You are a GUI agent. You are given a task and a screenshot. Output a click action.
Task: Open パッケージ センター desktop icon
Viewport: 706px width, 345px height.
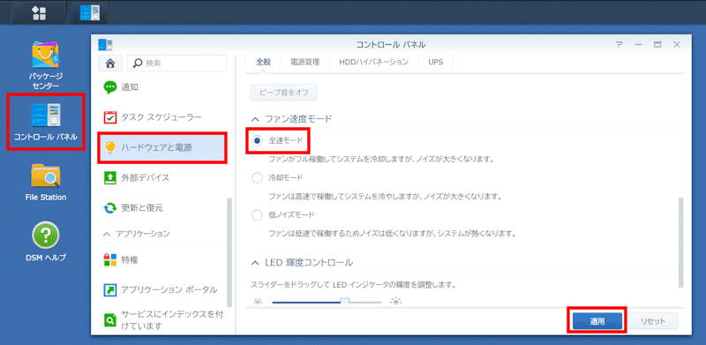pyautogui.click(x=47, y=66)
